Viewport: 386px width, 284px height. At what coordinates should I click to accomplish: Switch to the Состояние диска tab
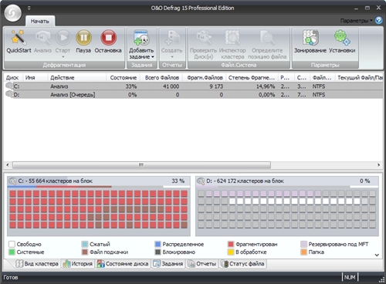click(x=123, y=264)
